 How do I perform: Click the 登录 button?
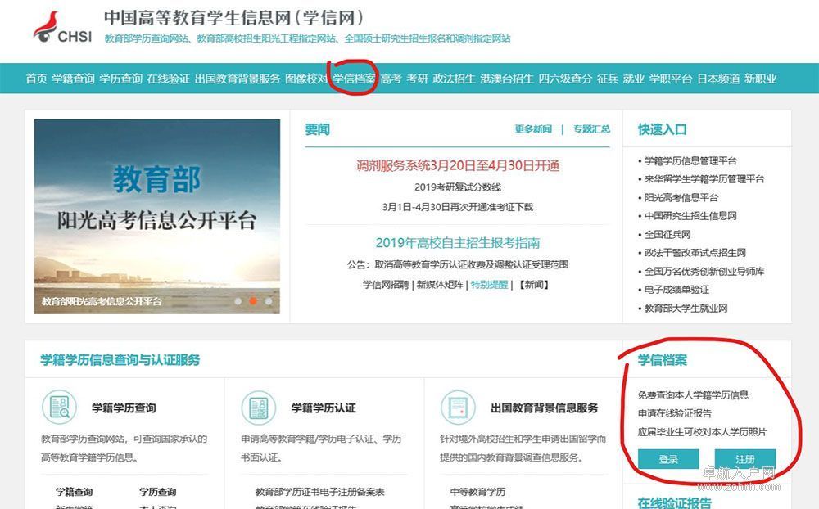point(668,459)
